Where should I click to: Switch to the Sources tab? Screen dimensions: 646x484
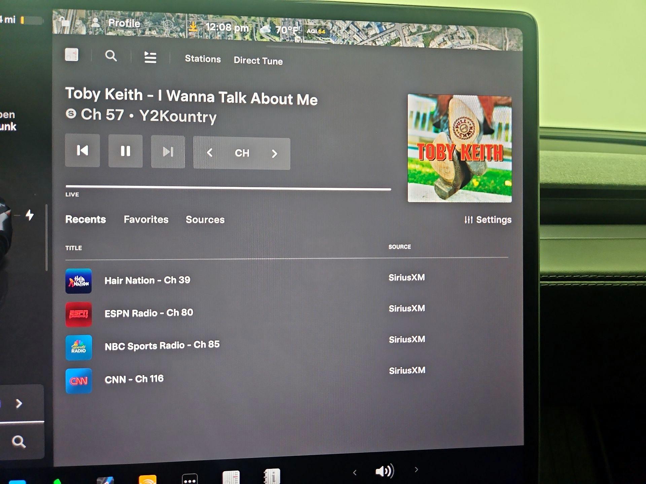[x=205, y=220]
